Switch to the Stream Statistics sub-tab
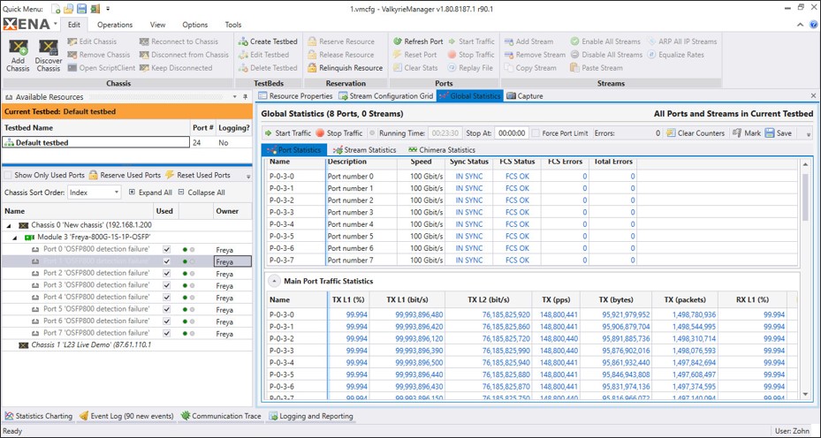 click(x=364, y=149)
